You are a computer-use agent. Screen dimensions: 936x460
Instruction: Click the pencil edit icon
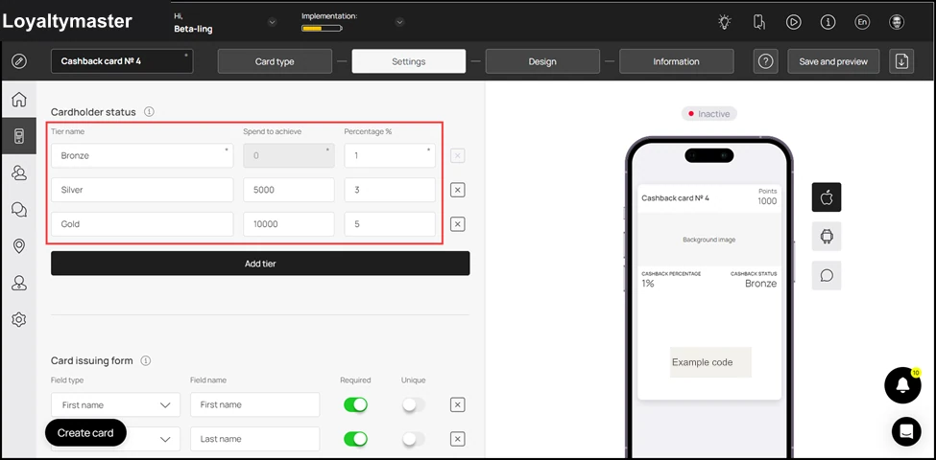click(x=19, y=61)
